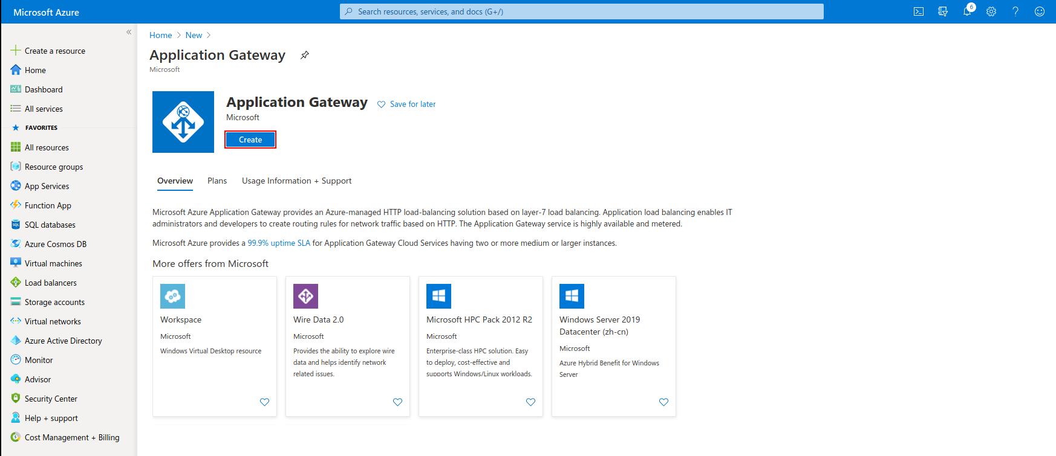Open Virtual machines from the sidebar
This screenshot has width=1056, height=456.
[53, 263]
